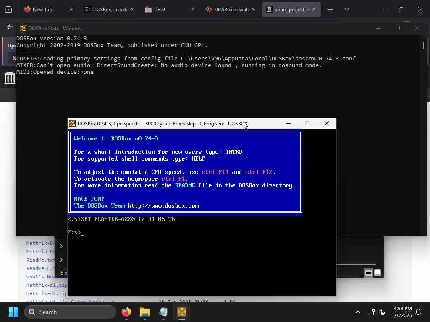Close the DOSBox download tab

click(253, 9)
